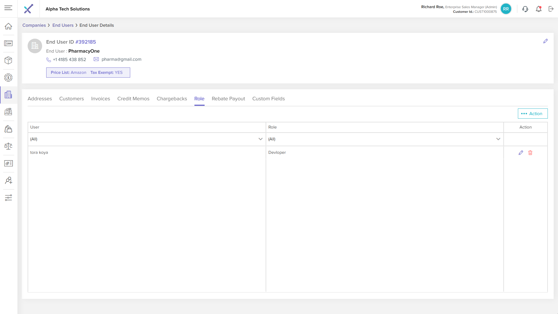Open the dollar coin sidebar icon

click(8, 78)
